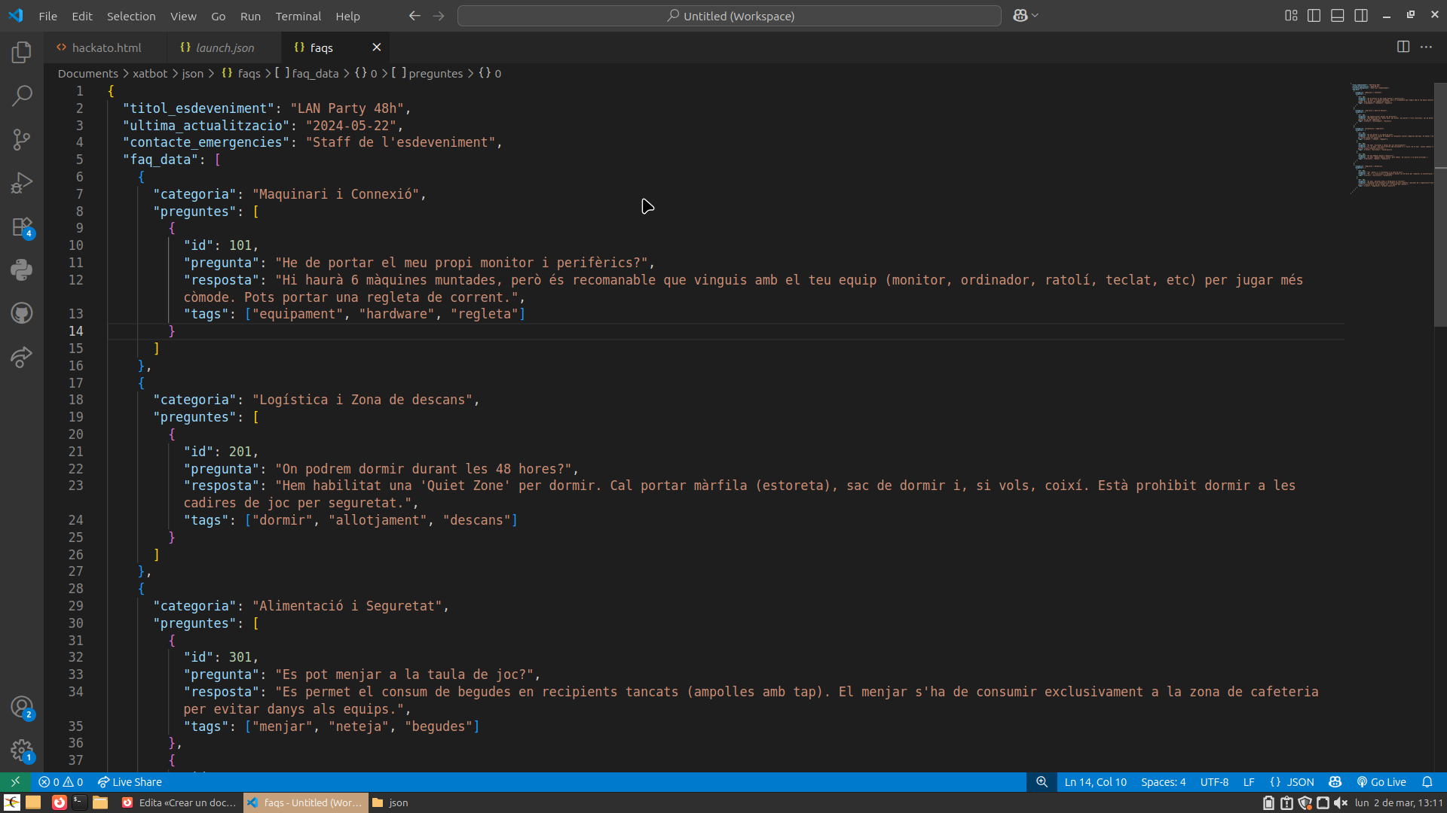
Task: Open the Run and Debug panel
Action: coord(21,182)
